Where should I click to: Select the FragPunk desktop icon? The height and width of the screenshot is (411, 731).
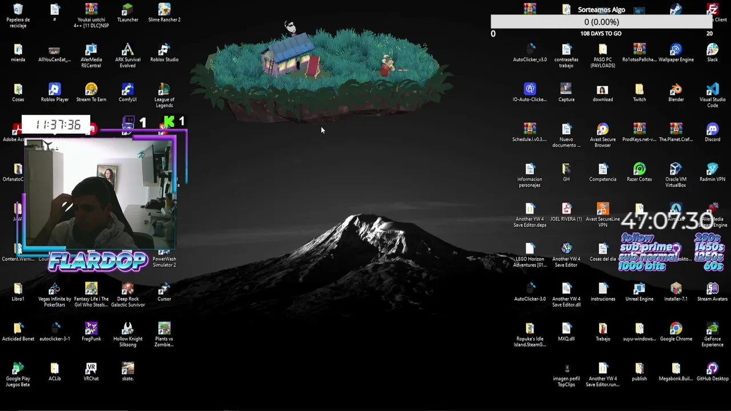91,329
